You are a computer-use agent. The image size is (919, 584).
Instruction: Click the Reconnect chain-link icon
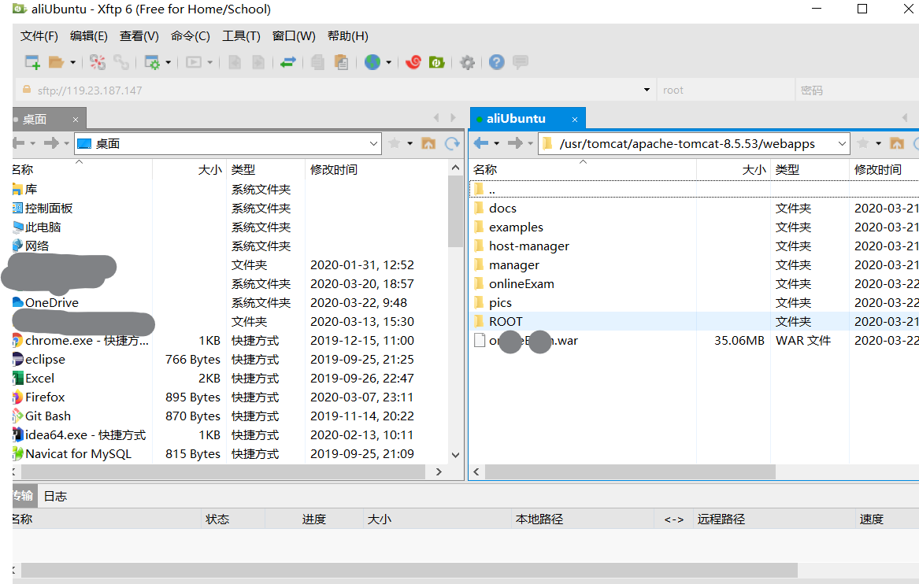pos(120,62)
